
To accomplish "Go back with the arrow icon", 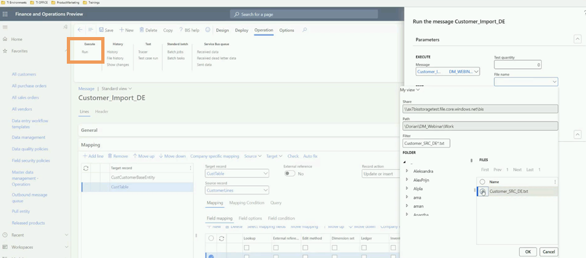I will [80, 30].
